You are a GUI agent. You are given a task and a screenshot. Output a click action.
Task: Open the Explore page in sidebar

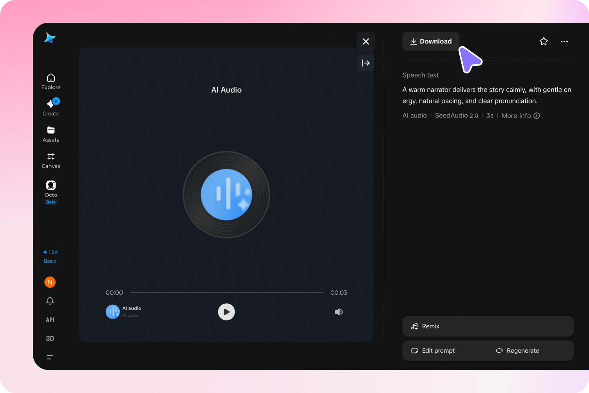point(51,82)
